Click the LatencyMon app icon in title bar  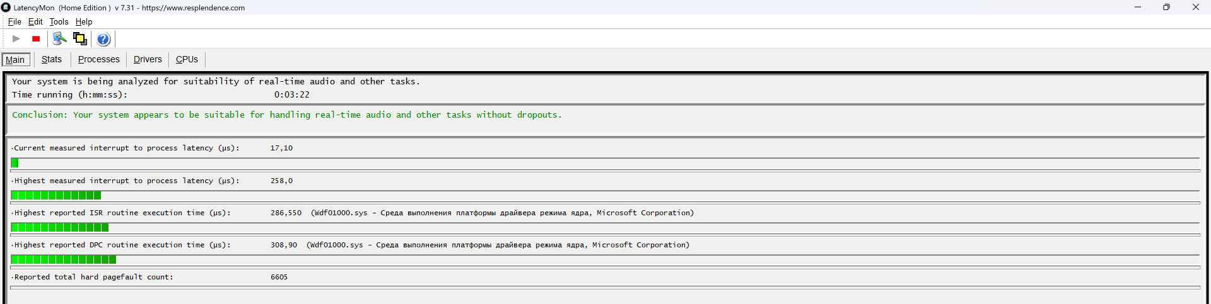(x=6, y=8)
